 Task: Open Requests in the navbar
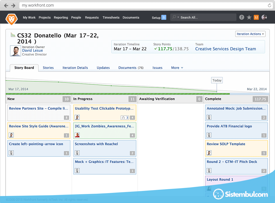click(x=92, y=17)
